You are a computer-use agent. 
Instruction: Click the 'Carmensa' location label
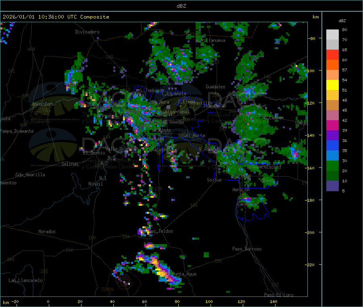click(x=247, y=205)
